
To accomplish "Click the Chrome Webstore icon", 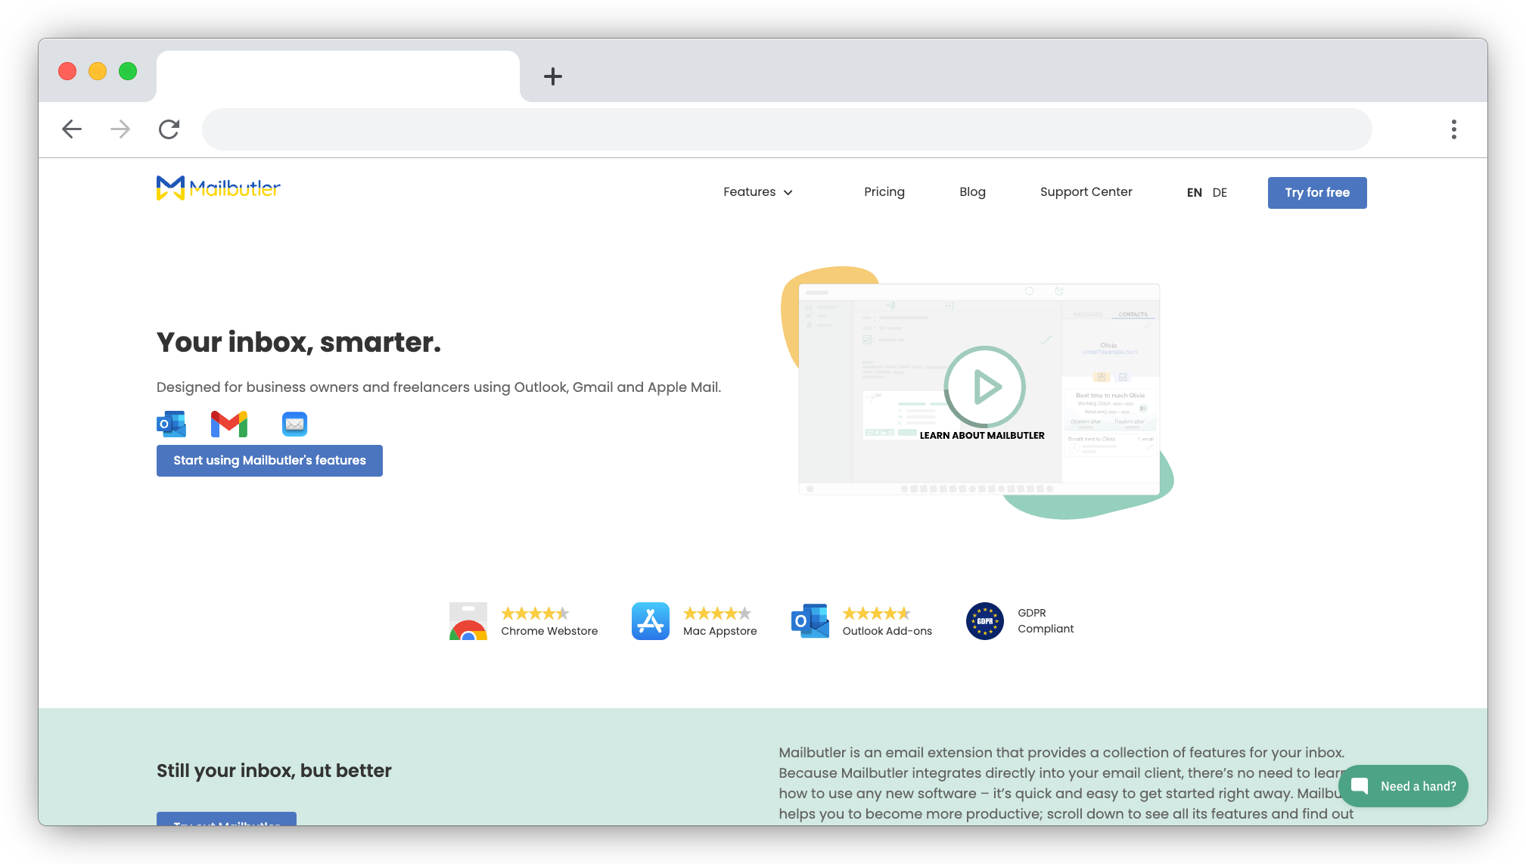I will 468,621.
